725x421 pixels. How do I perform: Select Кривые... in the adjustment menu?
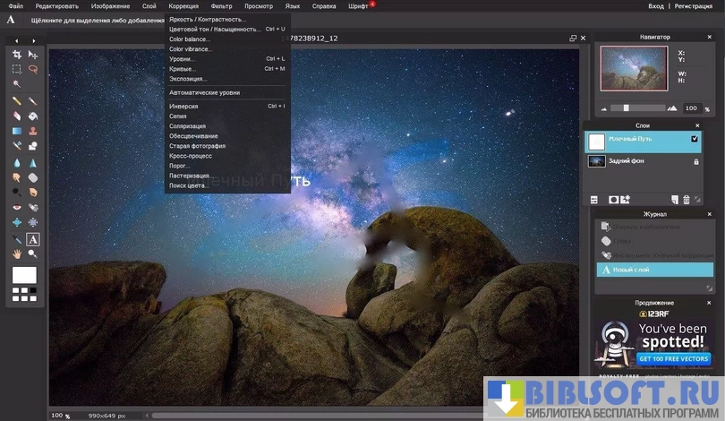pyautogui.click(x=183, y=69)
